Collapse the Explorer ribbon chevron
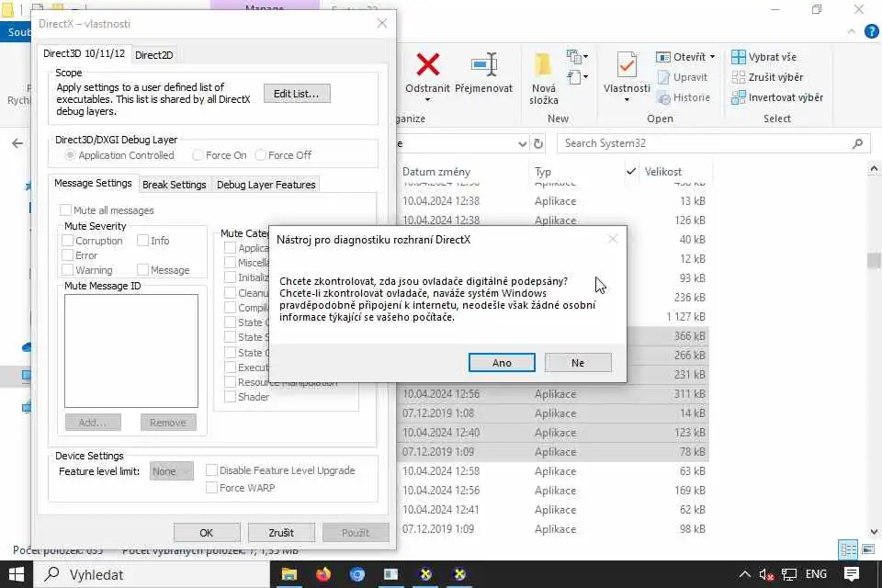882x588 pixels. click(x=851, y=31)
